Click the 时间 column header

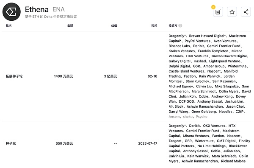click(154, 25)
